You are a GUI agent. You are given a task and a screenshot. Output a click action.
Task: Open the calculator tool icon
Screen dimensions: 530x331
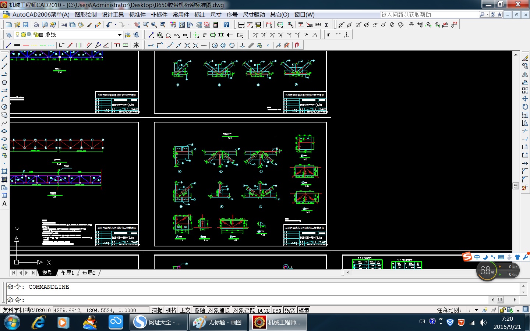[216, 25]
